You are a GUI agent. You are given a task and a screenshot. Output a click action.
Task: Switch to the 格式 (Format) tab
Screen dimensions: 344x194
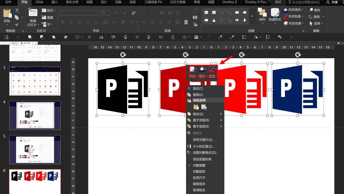click(x=278, y=2)
